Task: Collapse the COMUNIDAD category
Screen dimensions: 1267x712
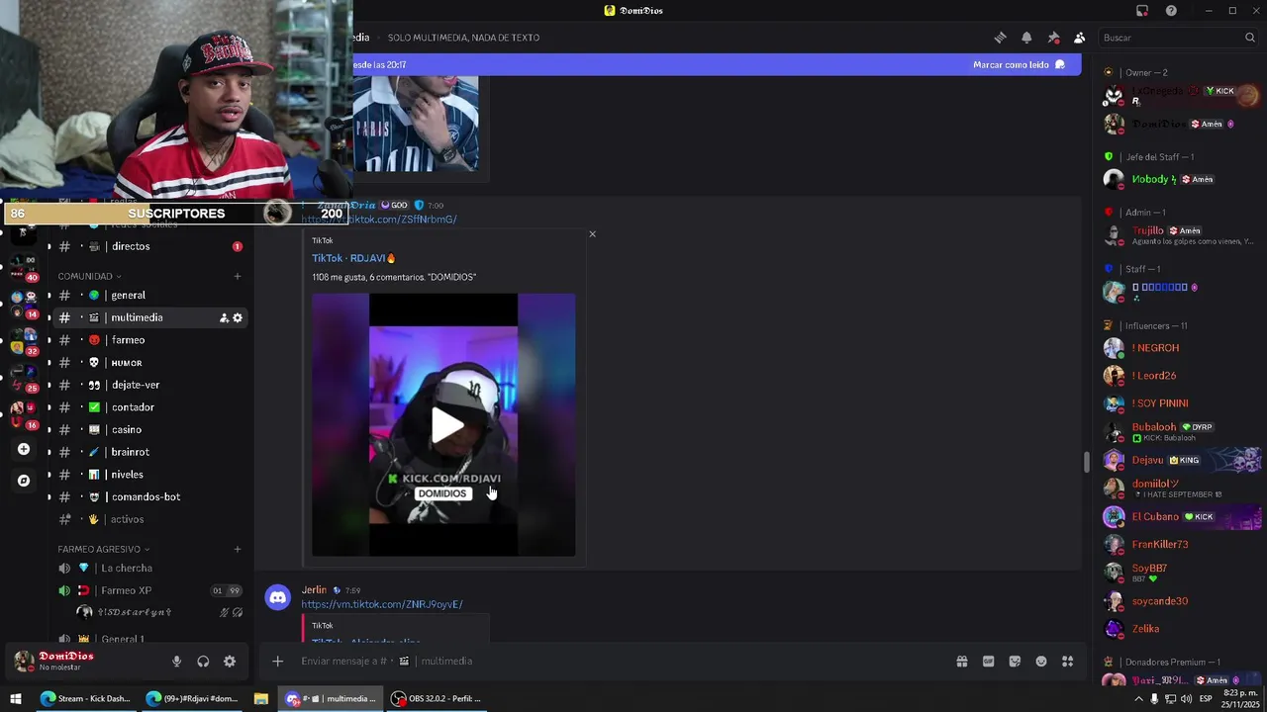Action: 89,276
